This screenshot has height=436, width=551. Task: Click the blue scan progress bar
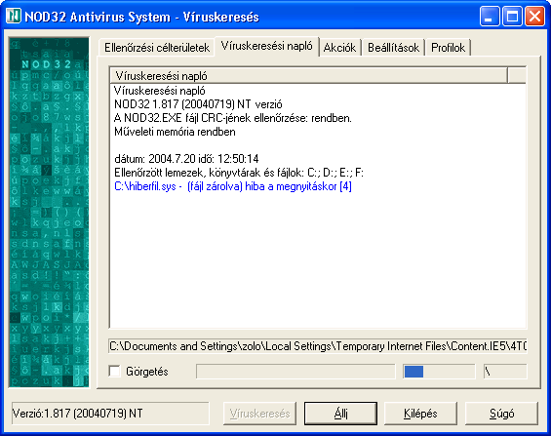pyautogui.click(x=439, y=372)
